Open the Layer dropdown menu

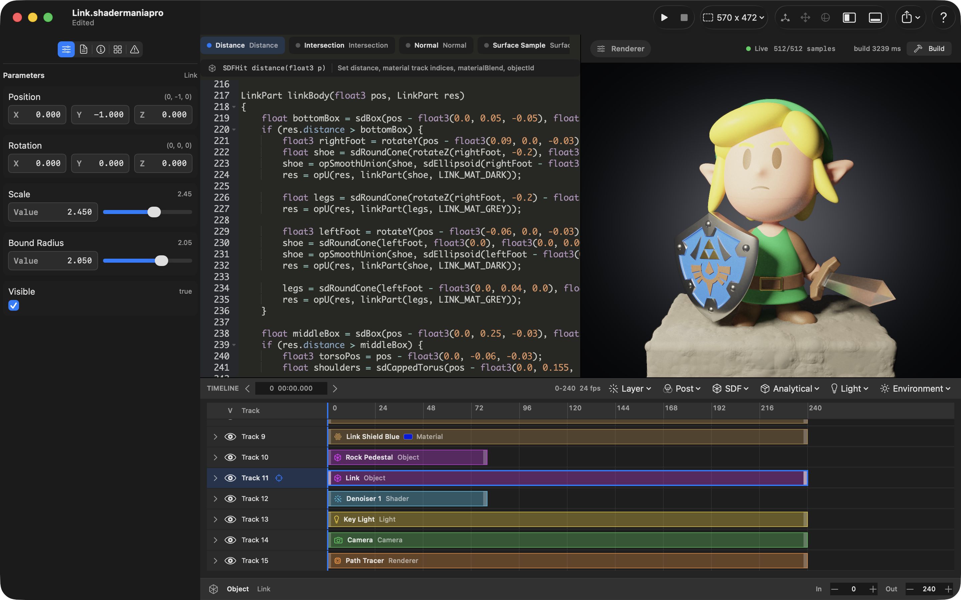(x=630, y=388)
